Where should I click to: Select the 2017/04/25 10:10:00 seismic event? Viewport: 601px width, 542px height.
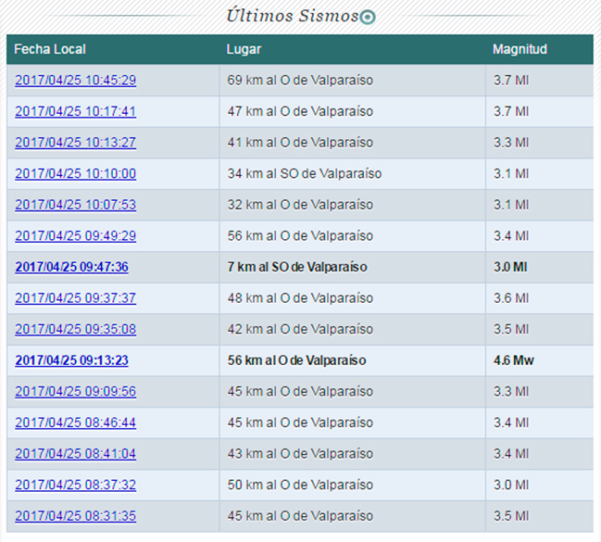pyautogui.click(x=75, y=173)
